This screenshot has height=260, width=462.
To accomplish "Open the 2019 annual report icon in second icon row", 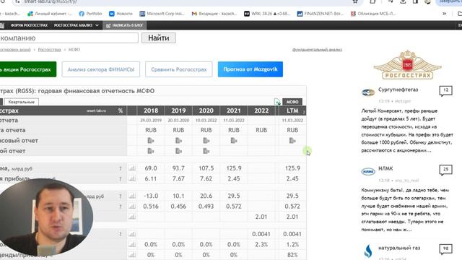I will (178, 151).
